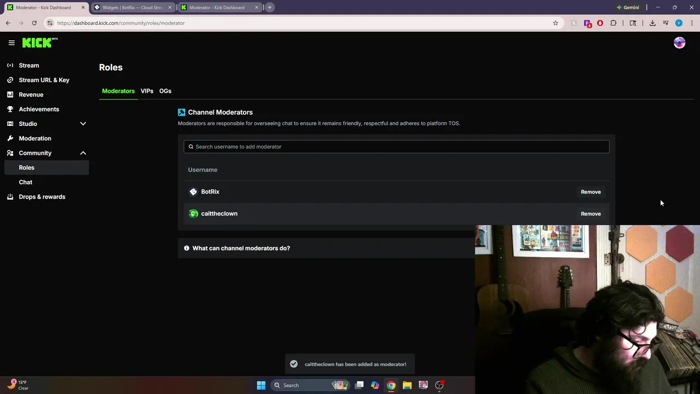Viewport: 700px width, 394px height.
Task: Open File Explorer from the taskbar
Action: pos(407,385)
